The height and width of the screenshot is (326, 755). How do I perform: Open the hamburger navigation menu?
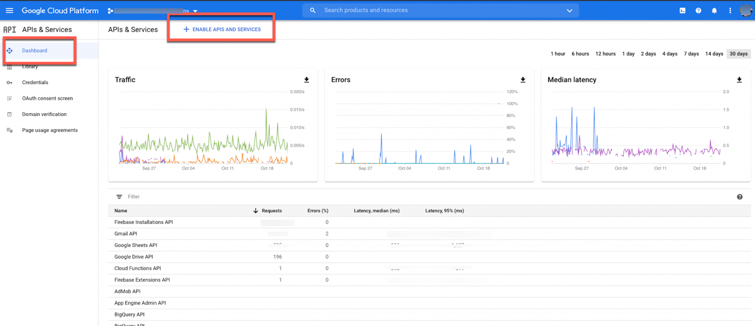point(9,10)
